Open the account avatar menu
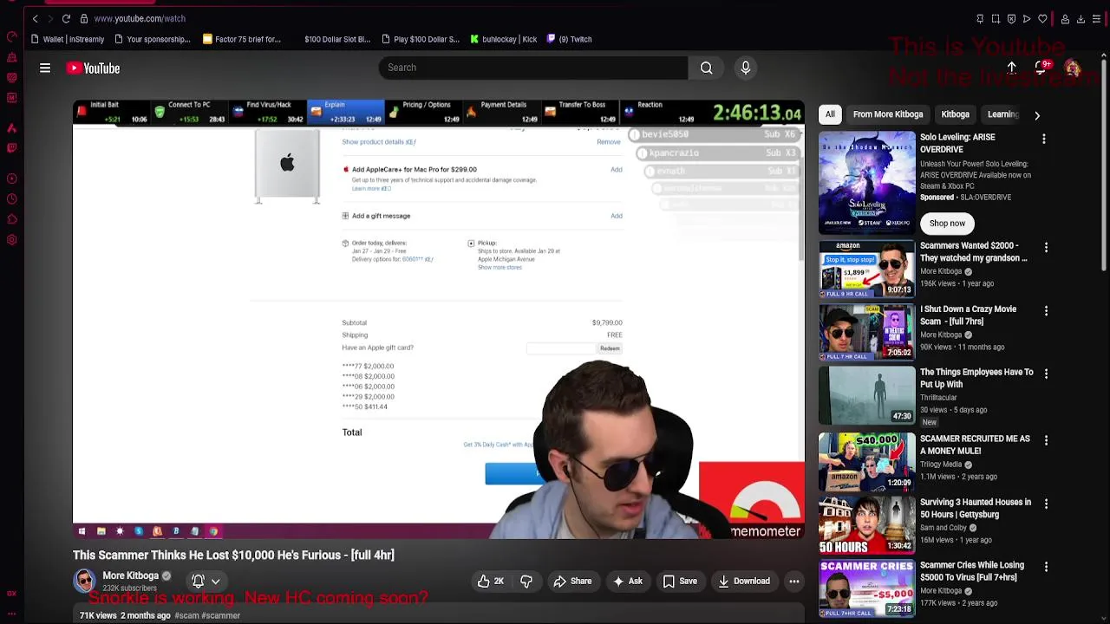 [1073, 68]
